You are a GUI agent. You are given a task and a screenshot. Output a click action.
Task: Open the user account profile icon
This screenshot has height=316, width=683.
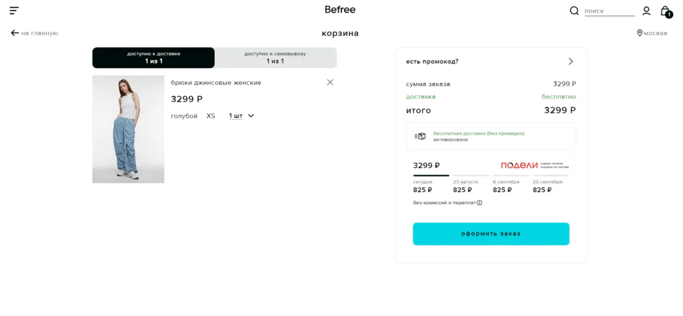point(646,11)
